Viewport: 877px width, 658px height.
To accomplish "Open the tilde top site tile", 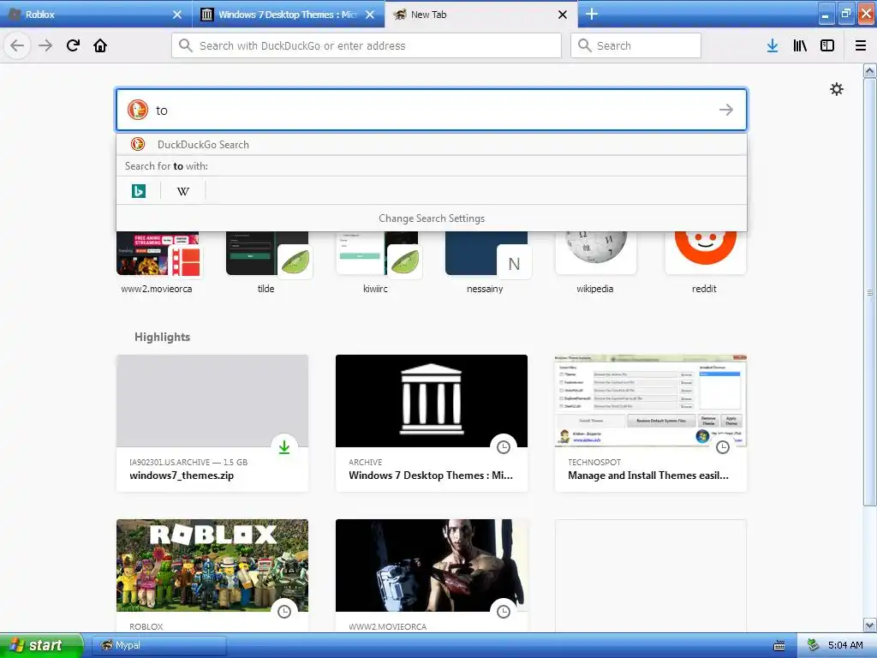I will (266, 262).
